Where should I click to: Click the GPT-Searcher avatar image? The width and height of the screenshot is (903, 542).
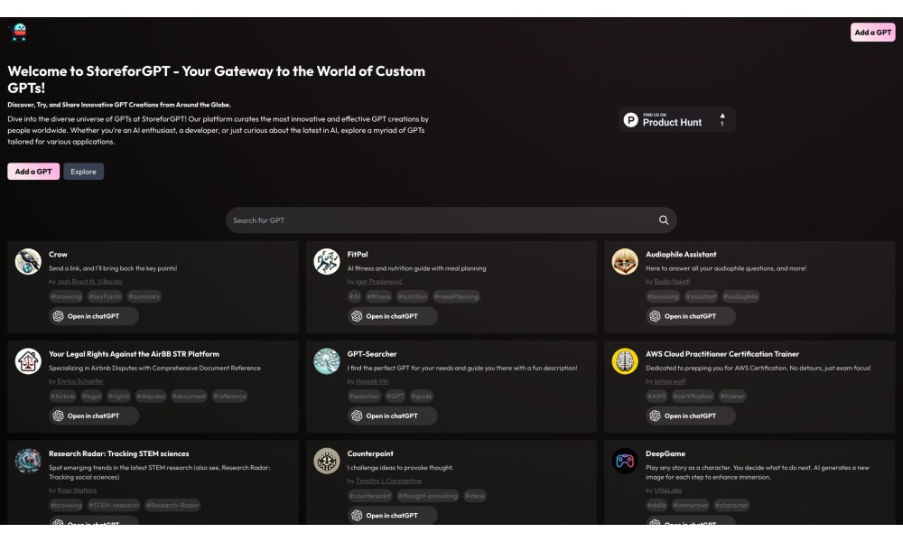click(327, 361)
